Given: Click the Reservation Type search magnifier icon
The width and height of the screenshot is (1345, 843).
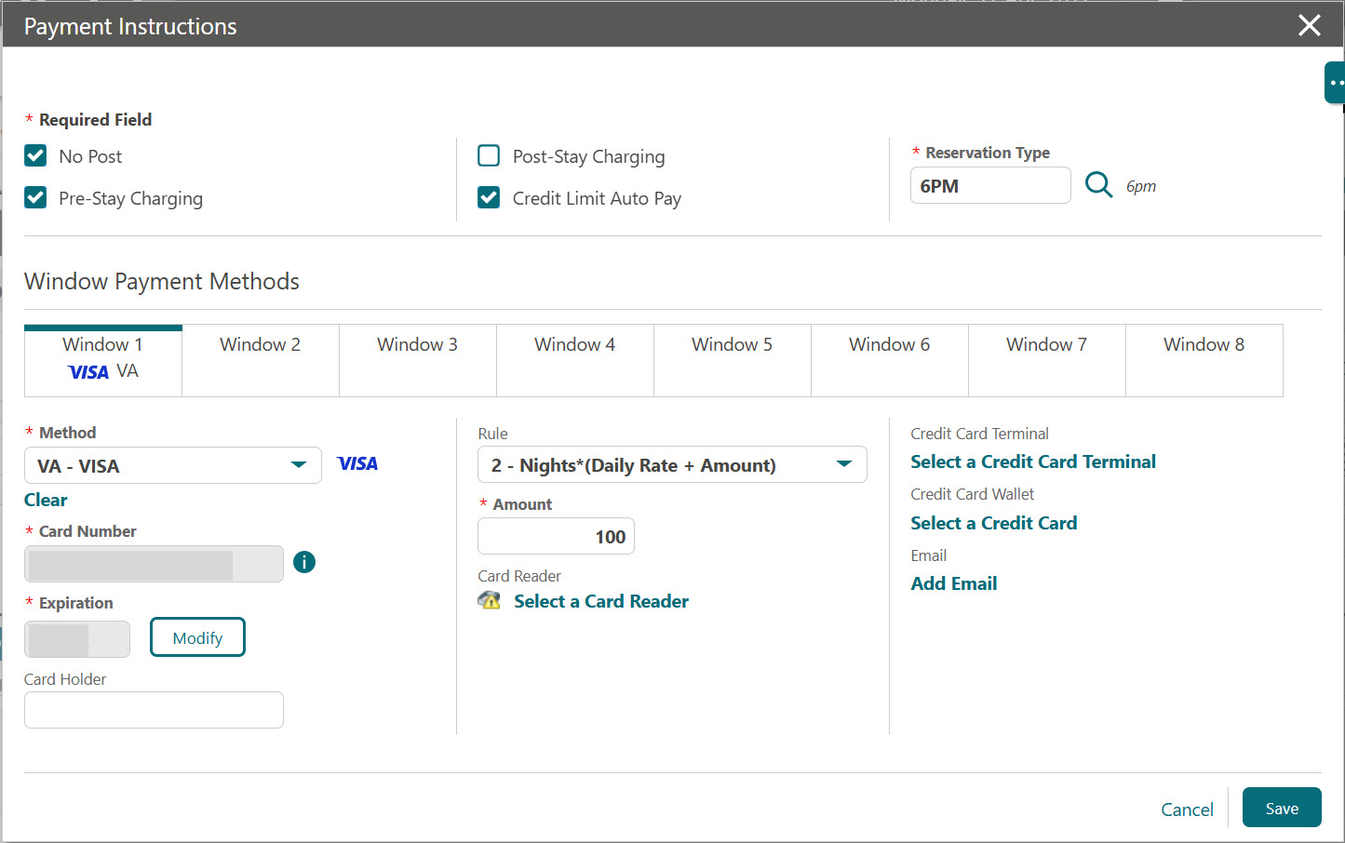Looking at the screenshot, I should 1098,185.
